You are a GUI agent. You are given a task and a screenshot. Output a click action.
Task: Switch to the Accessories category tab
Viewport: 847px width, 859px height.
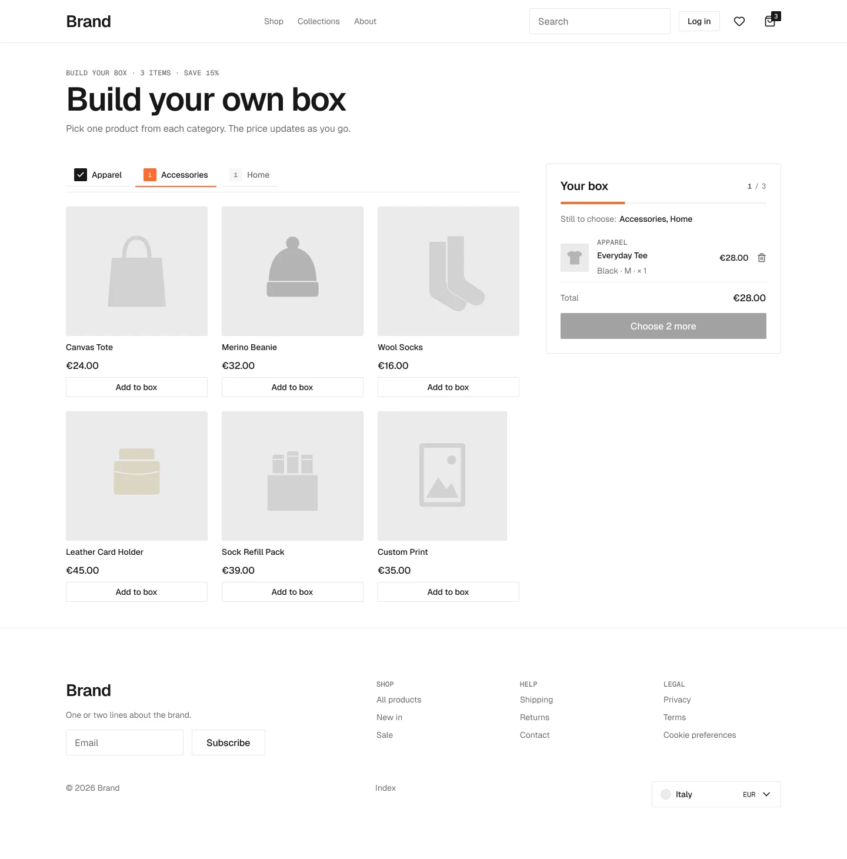176,175
